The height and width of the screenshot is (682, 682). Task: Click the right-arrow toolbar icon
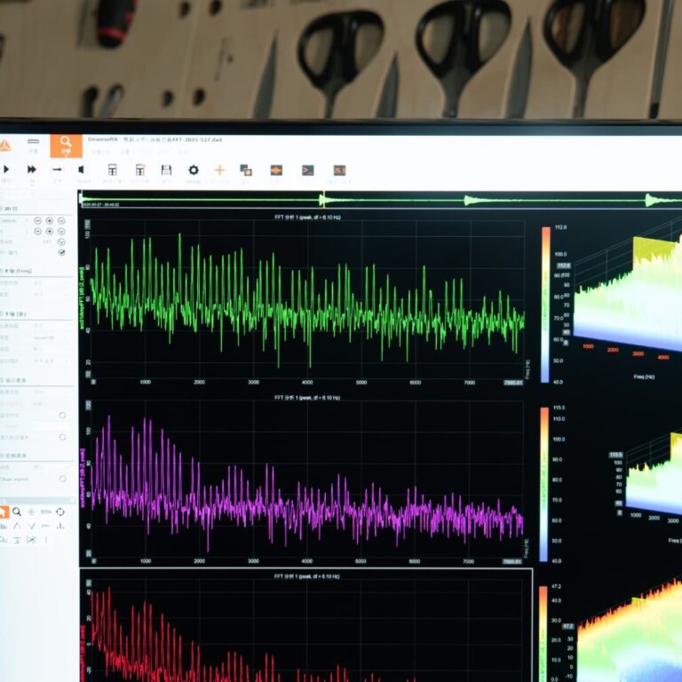click(x=57, y=170)
